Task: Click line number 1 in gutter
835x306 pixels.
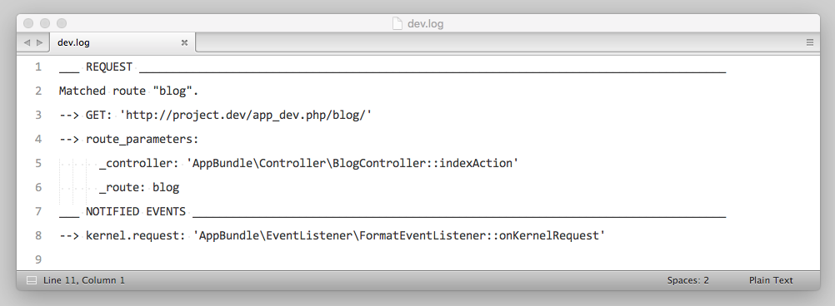Action: [37, 67]
